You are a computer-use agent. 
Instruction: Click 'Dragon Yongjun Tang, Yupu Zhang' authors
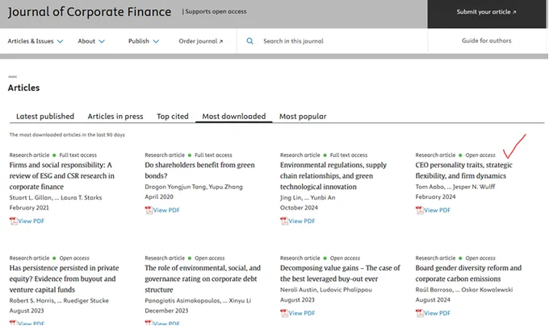click(194, 187)
